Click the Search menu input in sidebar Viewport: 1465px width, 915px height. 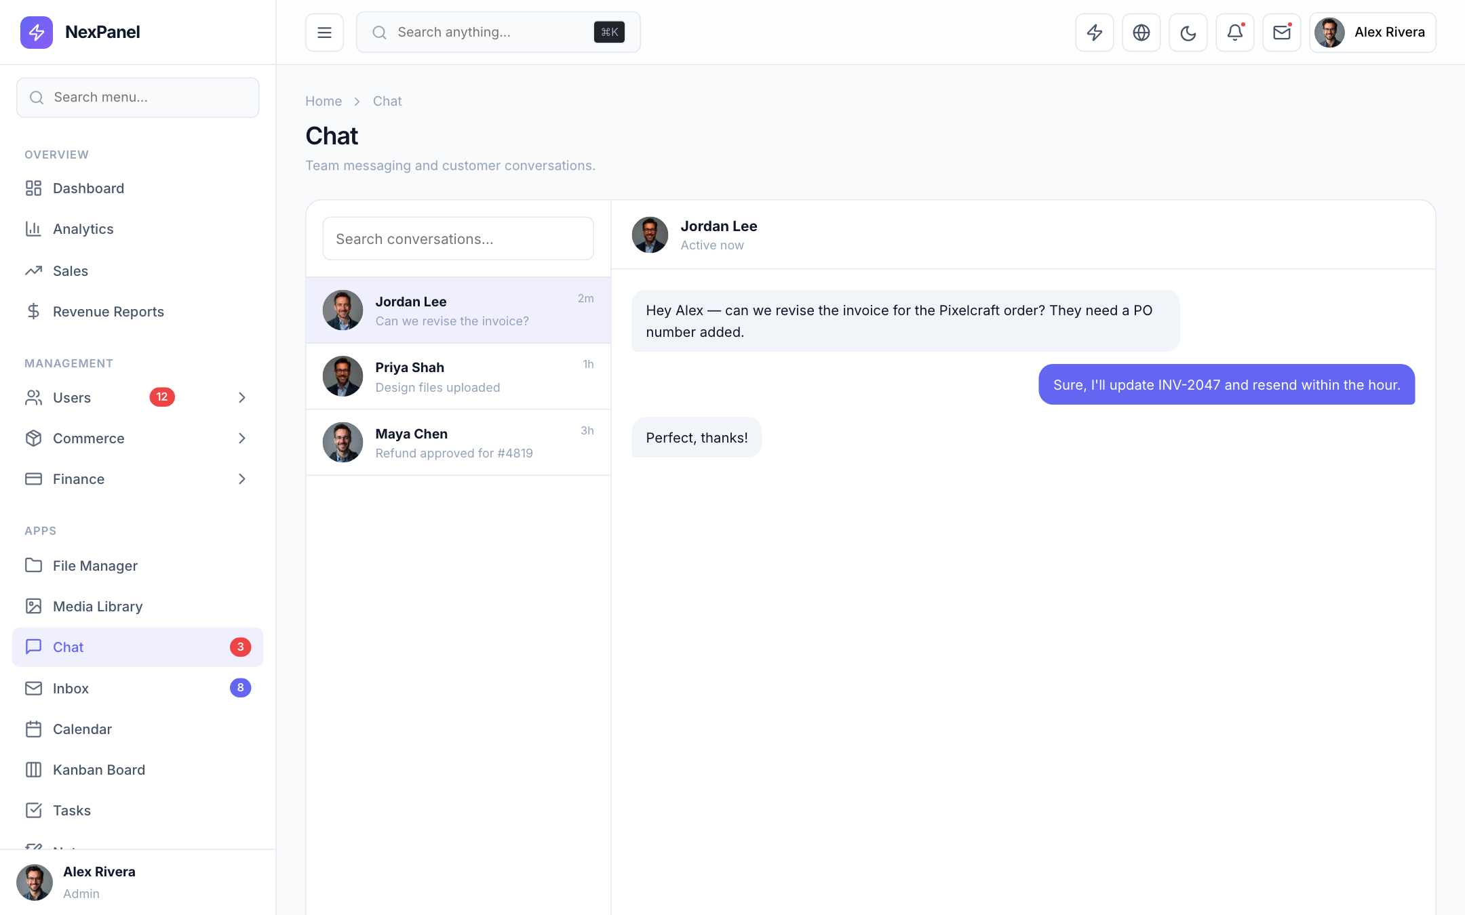pos(138,97)
